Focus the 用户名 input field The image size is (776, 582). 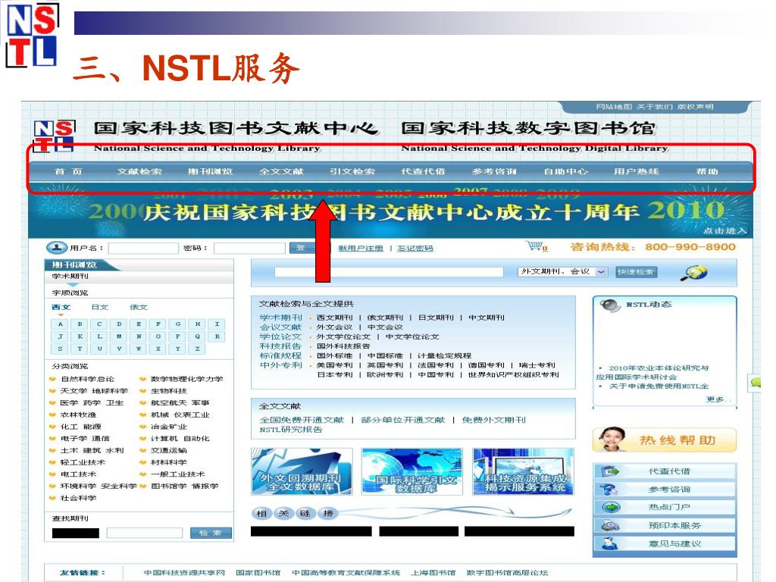click(x=143, y=248)
